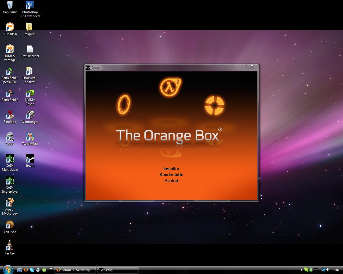
Task: Click the Team Fortress 2 logo
Action: pyautogui.click(x=214, y=105)
